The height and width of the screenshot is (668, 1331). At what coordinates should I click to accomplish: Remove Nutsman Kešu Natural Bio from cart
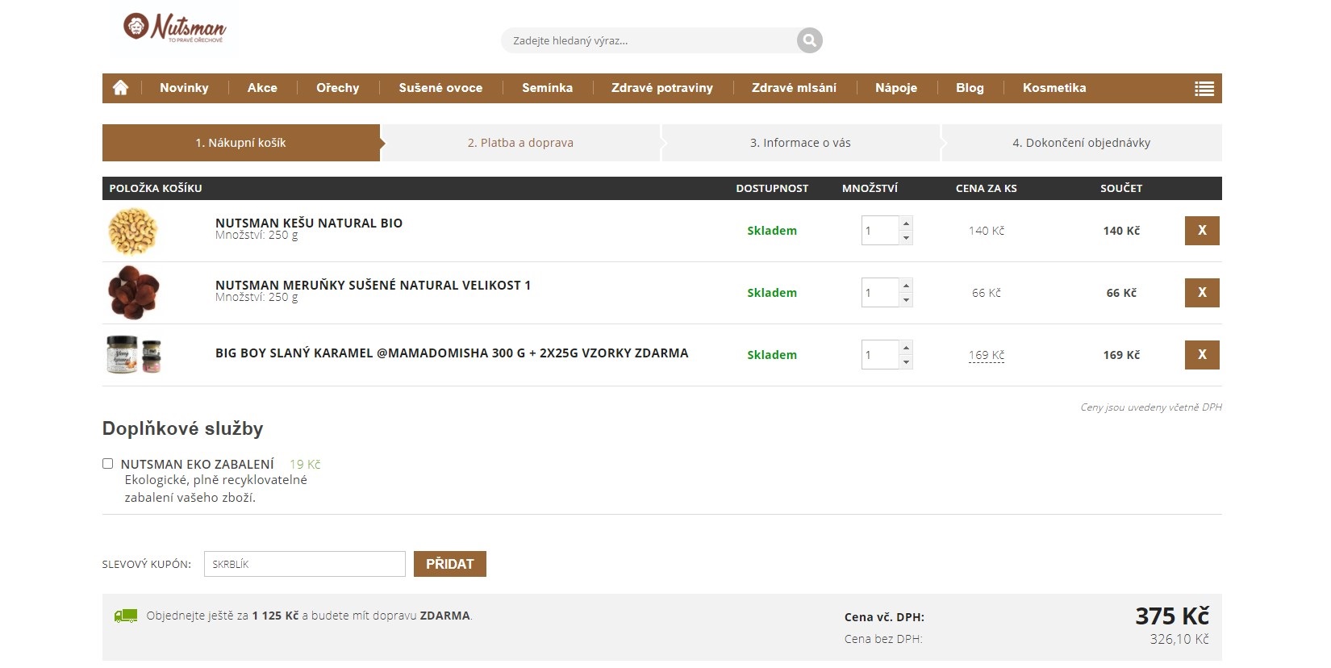point(1202,231)
